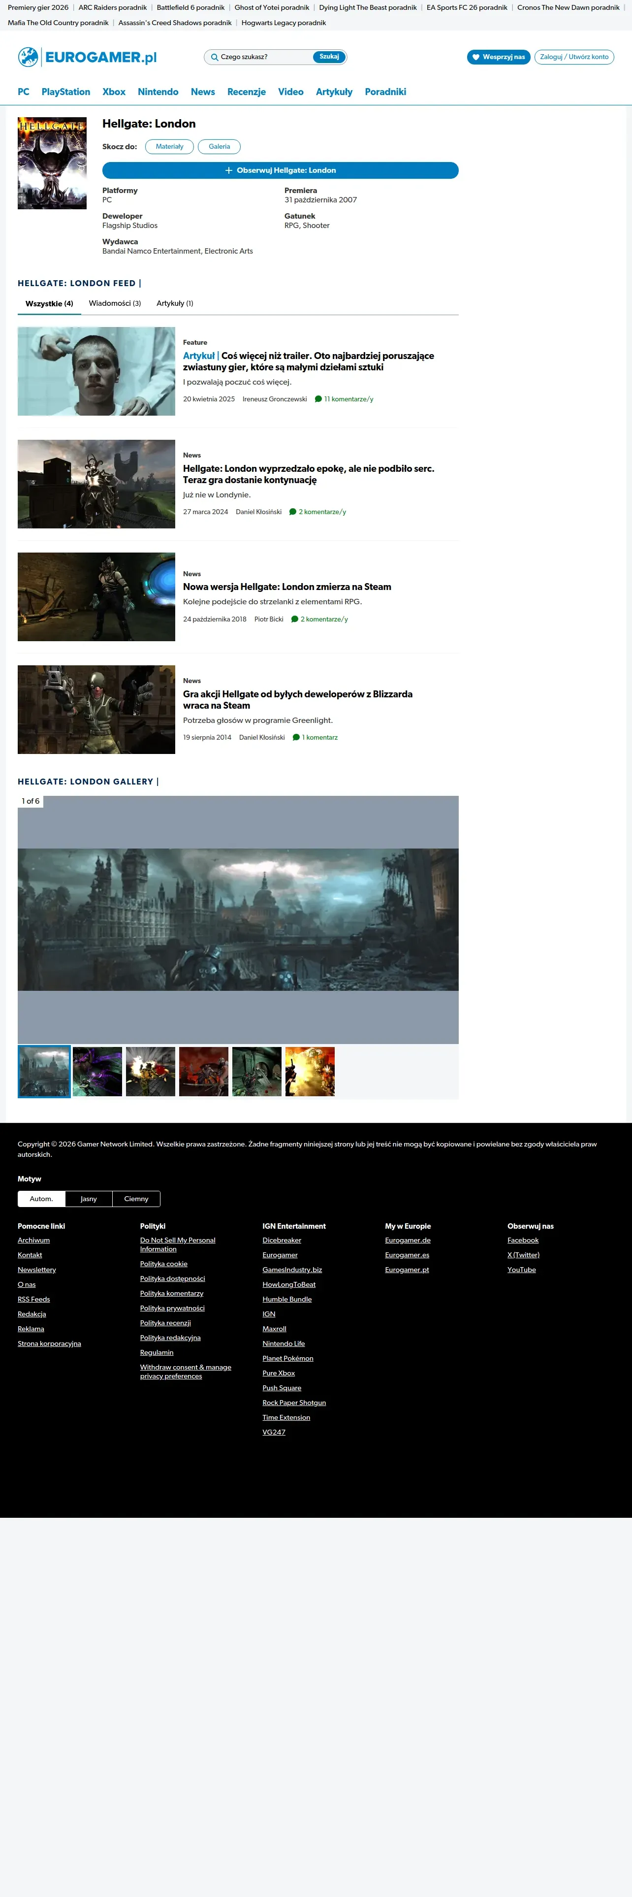Open ARC Raiders poradnik link
The image size is (632, 1897).
click(x=113, y=7)
